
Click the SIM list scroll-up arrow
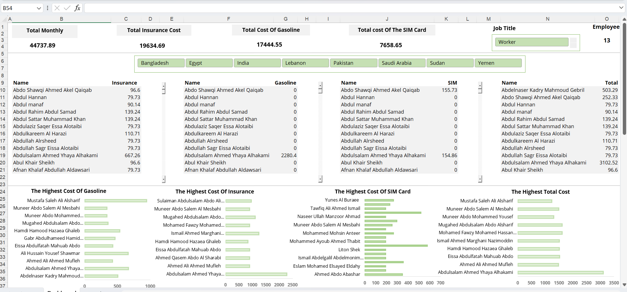[x=480, y=85]
